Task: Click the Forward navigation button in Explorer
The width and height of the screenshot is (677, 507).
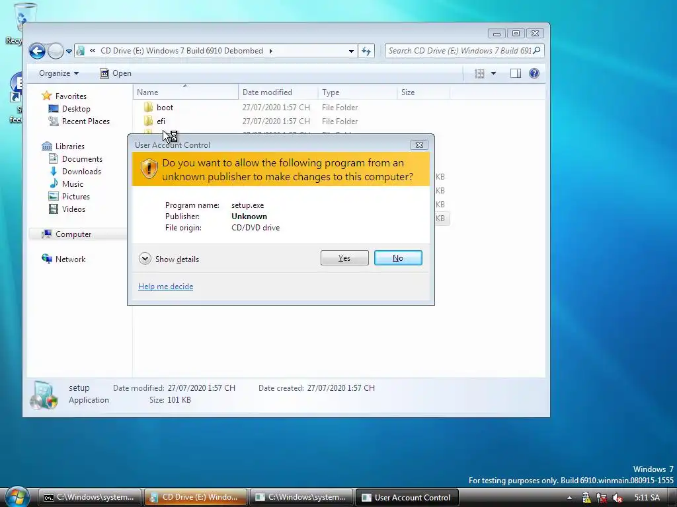Action: (x=56, y=51)
